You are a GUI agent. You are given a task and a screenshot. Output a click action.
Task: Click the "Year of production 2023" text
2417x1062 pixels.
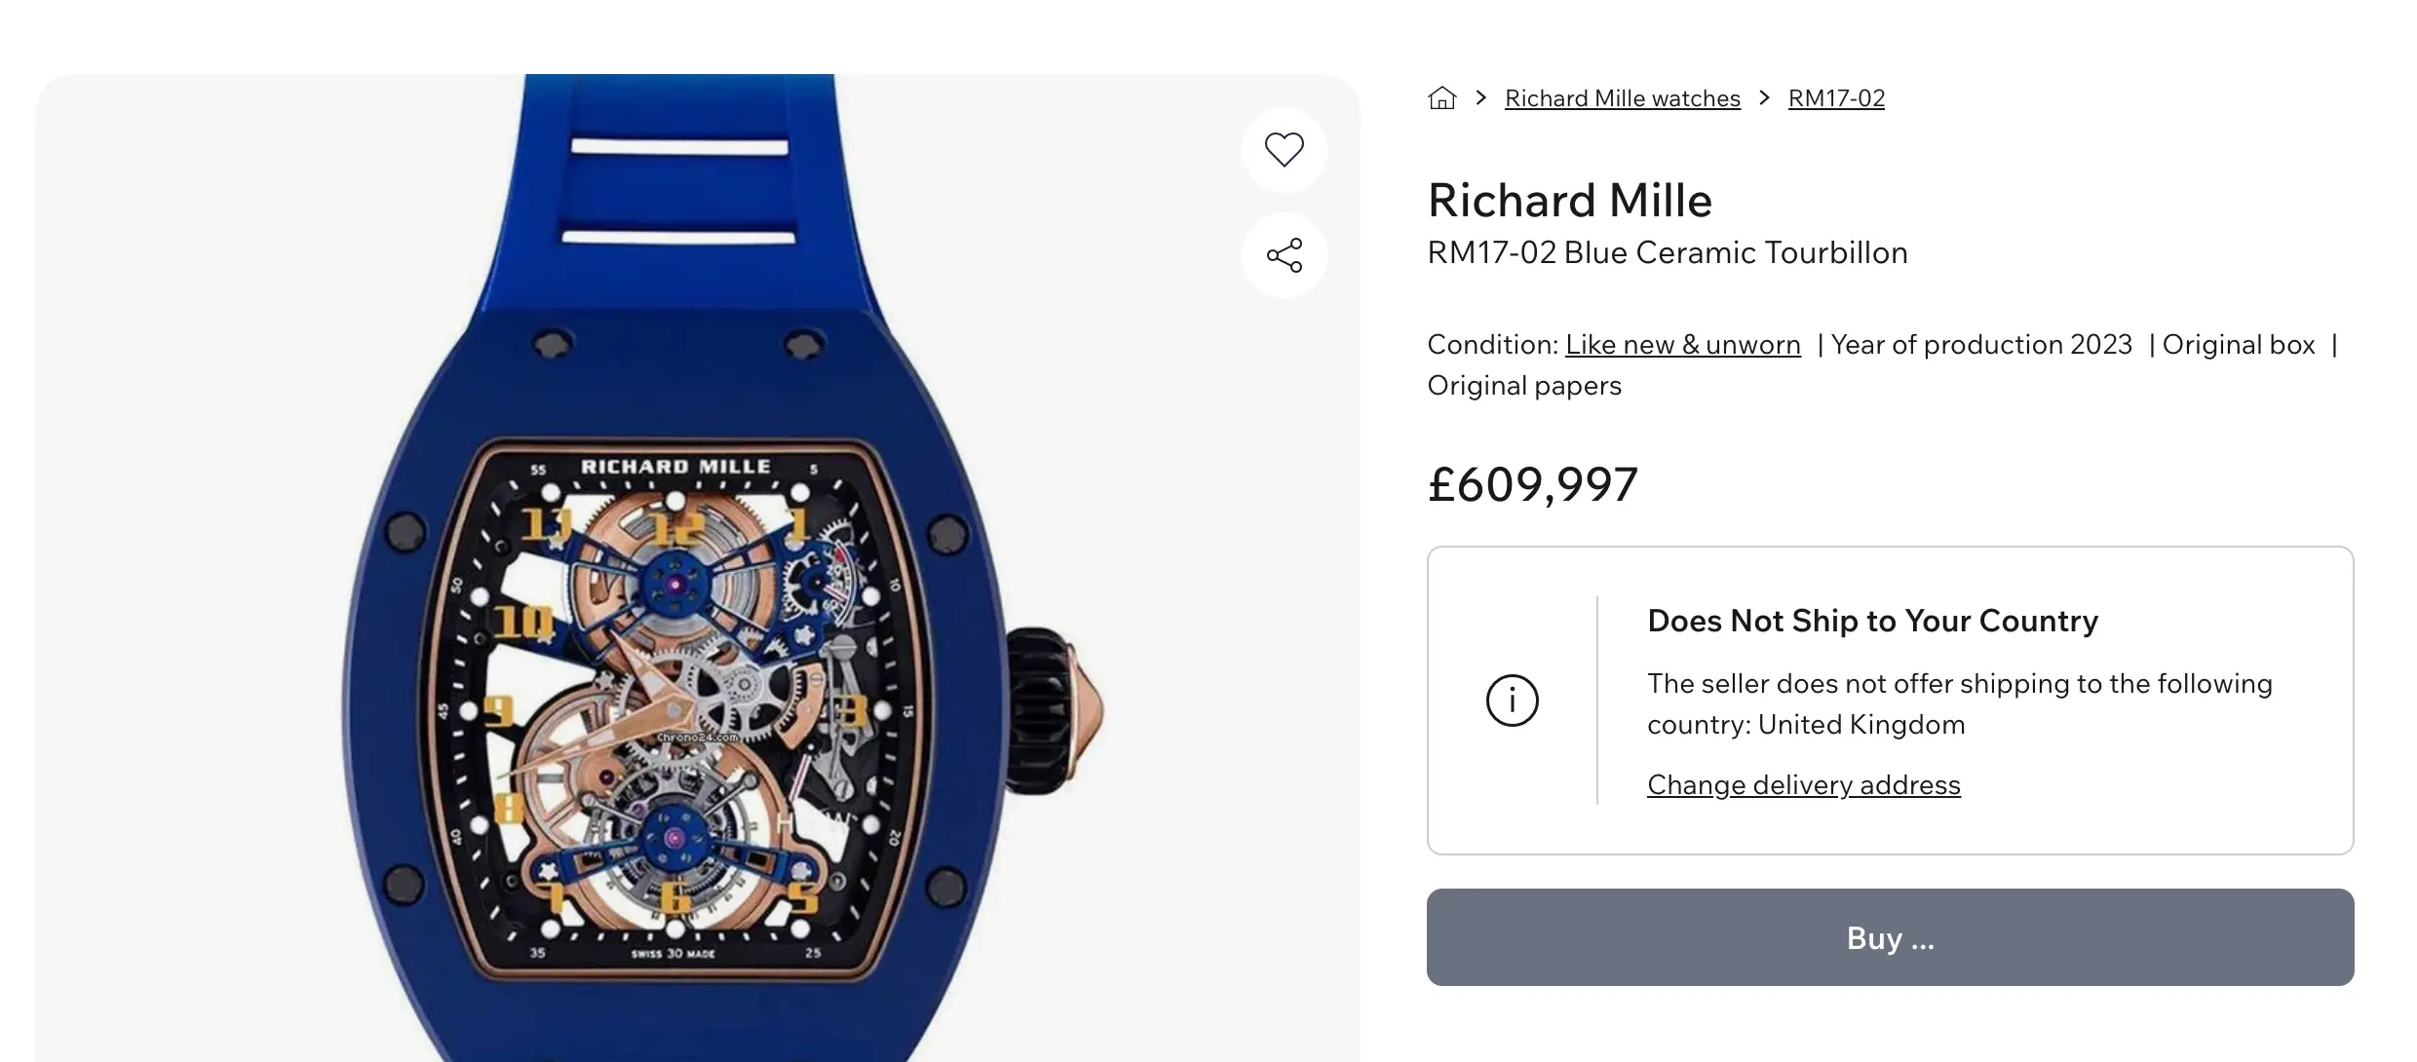pyautogui.click(x=1981, y=345)
